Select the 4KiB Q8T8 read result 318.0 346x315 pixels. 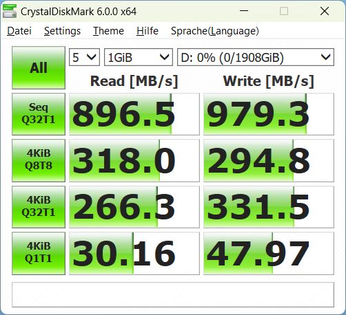(134, 160)
